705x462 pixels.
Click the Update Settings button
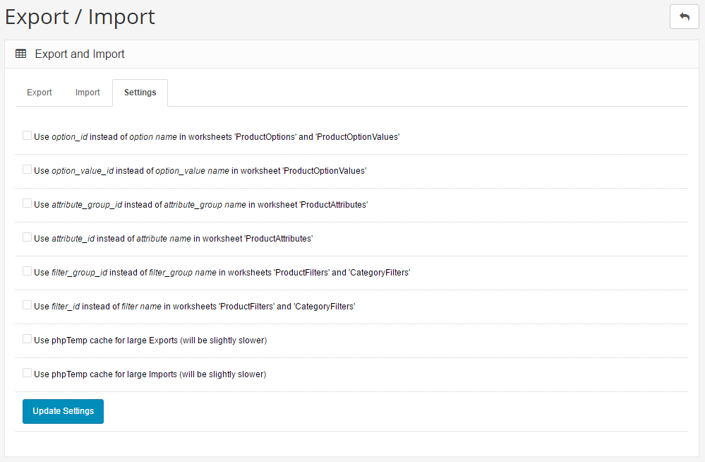[x=63, y=411]
